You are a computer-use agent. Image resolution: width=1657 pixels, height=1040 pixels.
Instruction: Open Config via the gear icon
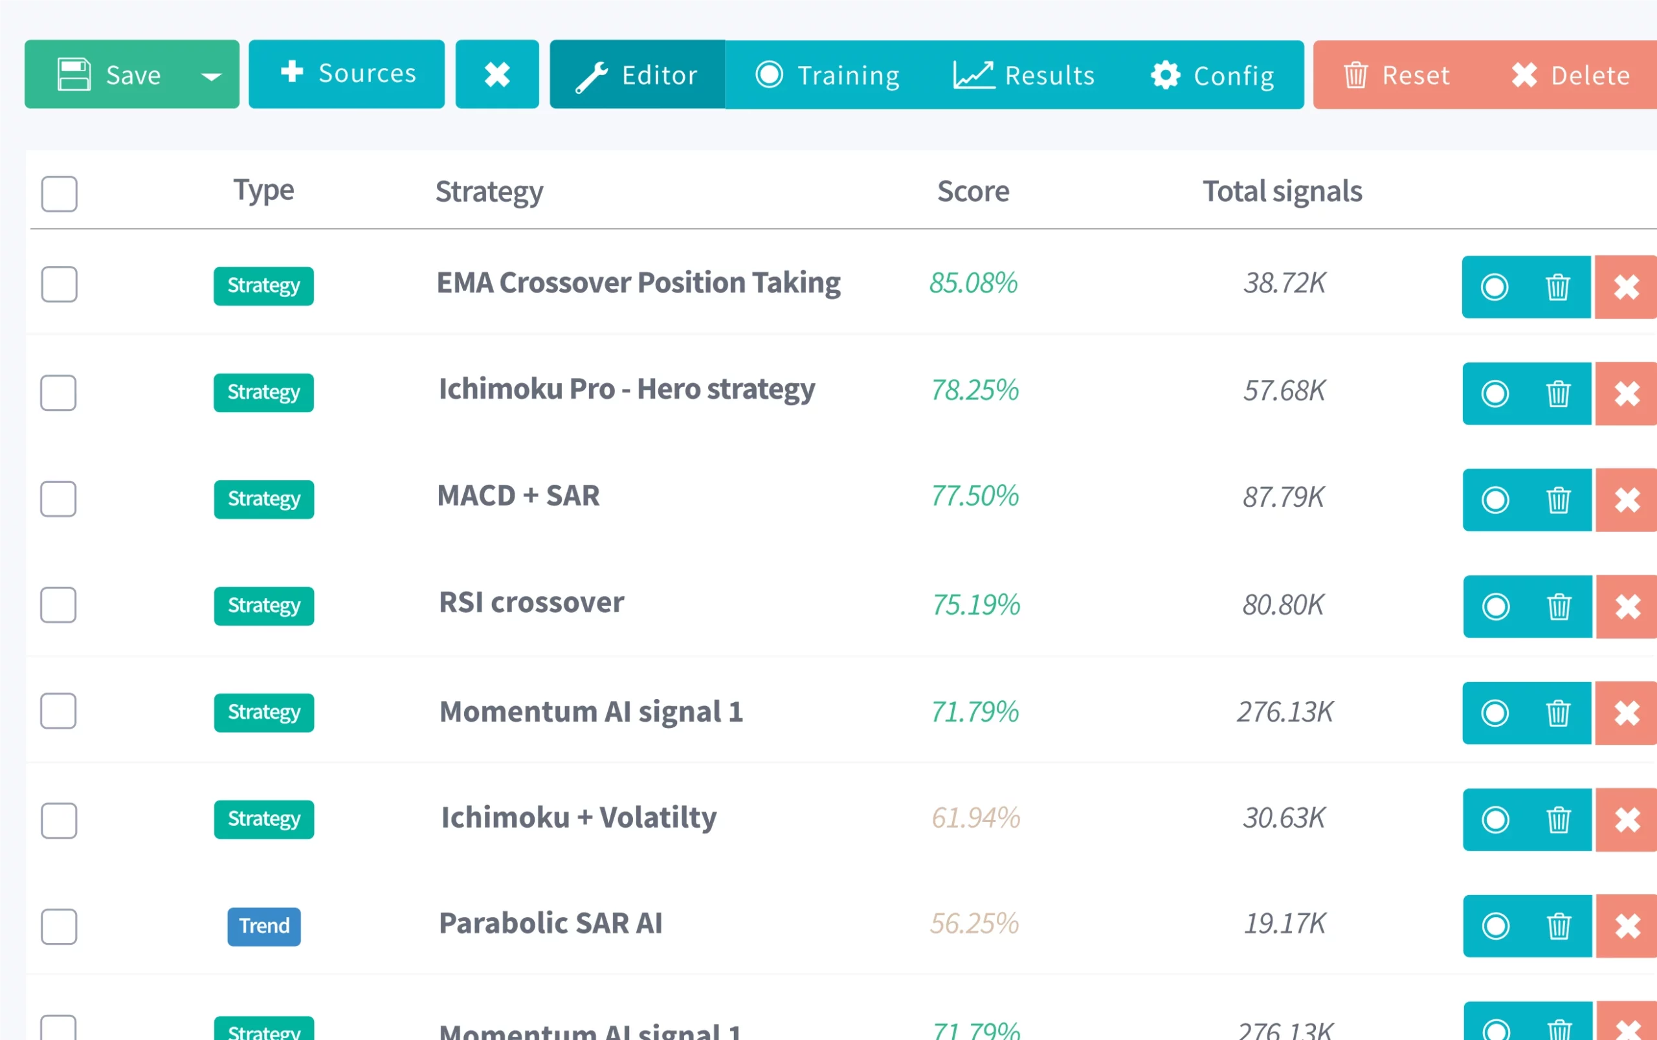tap(1165, 75)
